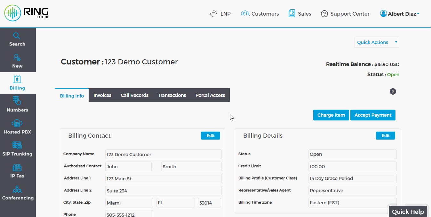Viewport: 431px width, 217px height.
Task: Expand the Quick Actions dropdown
Action: (x=377, y=42)
